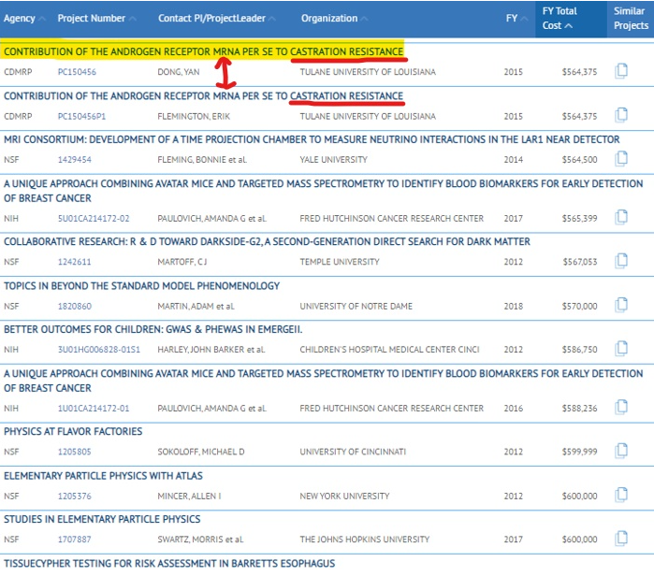The height and width of the screenshot is (576, 654).
Task: Open similar projects for project 1429454
Action: [x=621, y=158]
